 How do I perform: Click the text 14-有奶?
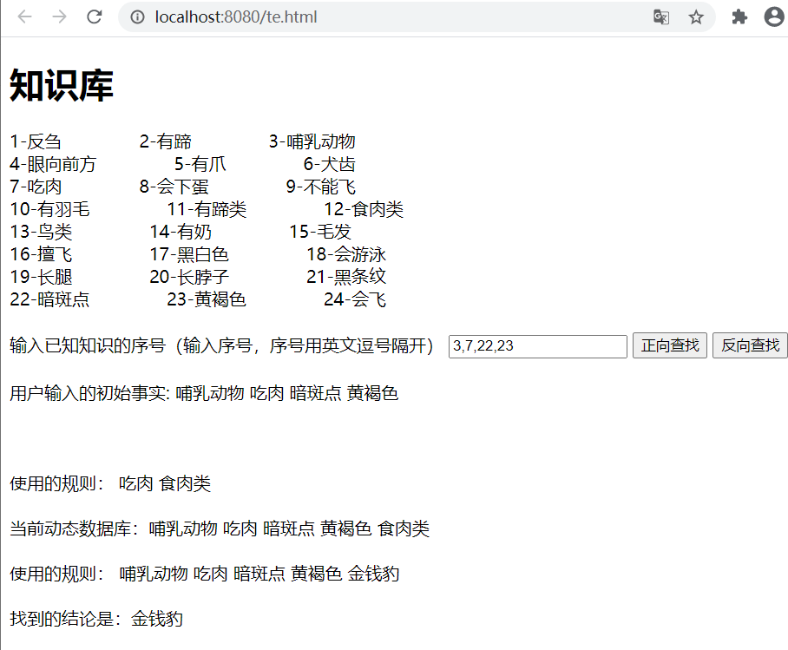tap(181, 233)
